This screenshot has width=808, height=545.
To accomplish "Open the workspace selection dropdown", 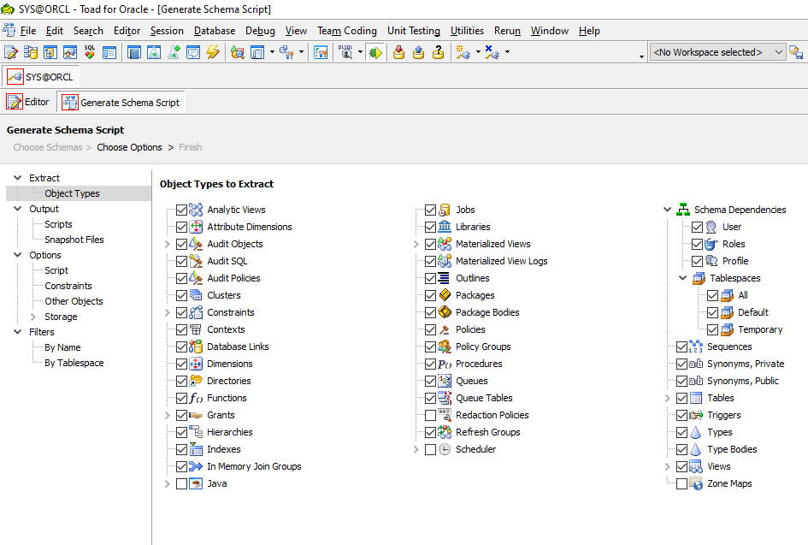I will pyautogui.click(x=779, y=52).
